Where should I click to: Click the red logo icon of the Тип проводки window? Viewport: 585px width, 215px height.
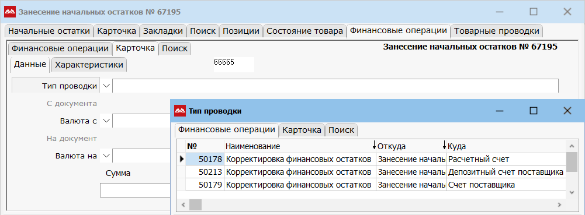point(181,111)
